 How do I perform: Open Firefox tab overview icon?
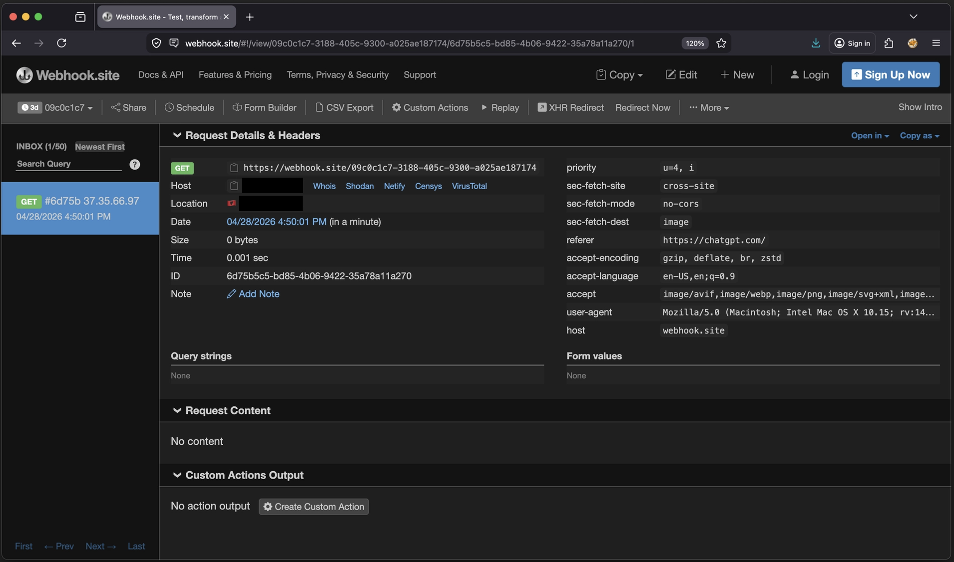click(80, 17)
